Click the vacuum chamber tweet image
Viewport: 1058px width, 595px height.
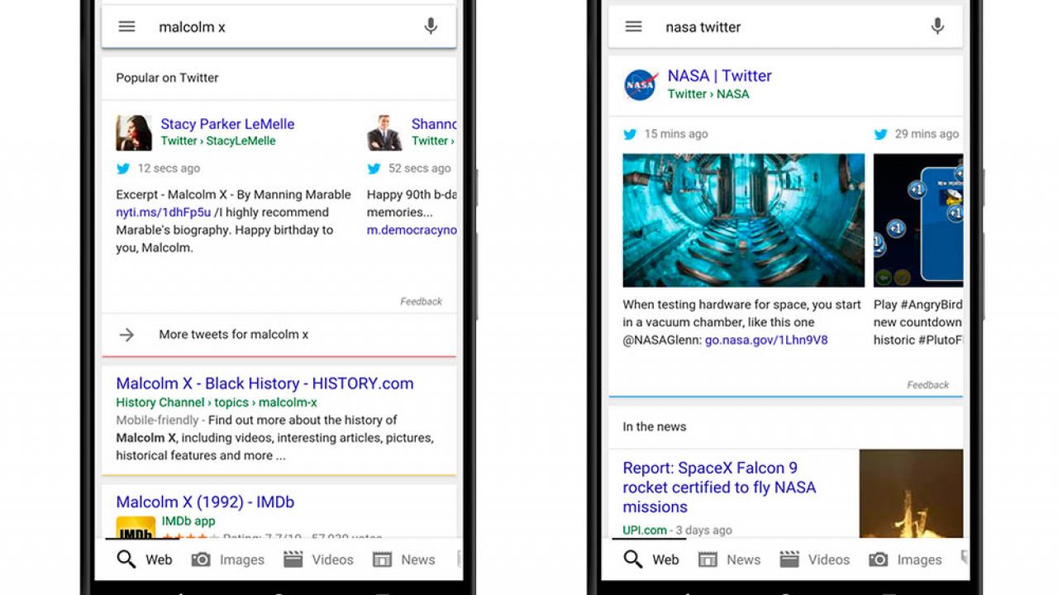(x=743, y=220)
